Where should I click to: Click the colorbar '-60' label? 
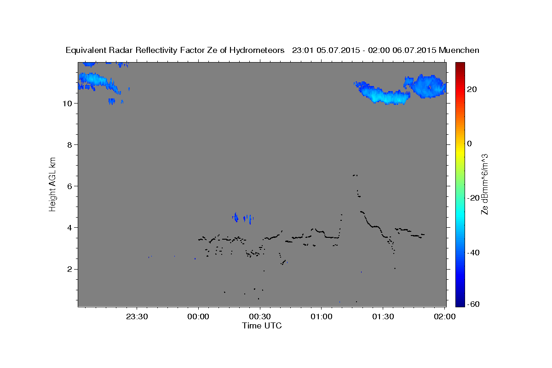pos(473,304)
